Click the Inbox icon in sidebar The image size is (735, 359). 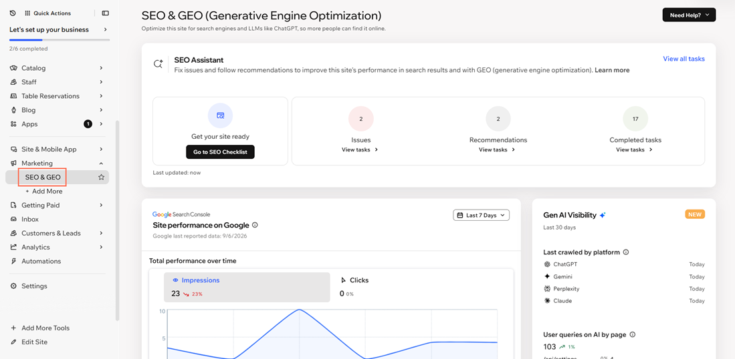13,220
